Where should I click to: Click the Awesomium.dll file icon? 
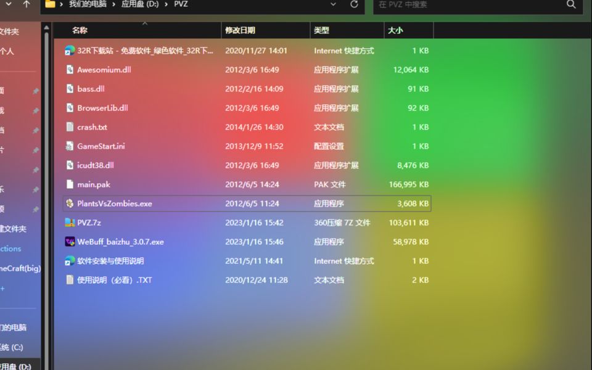(69, 70)
